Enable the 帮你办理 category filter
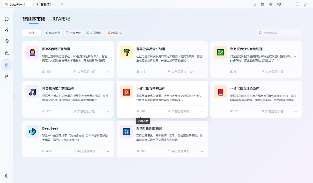This screenshot has width=313, height=183. point(52,33)
